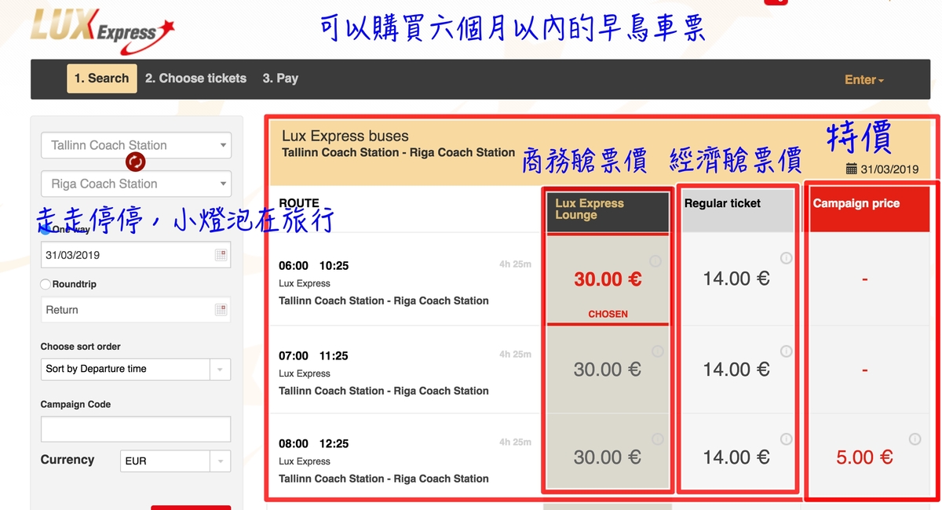942x510 pixels.
Task: Select the One way radio button
Action: [x=46, y=229]
